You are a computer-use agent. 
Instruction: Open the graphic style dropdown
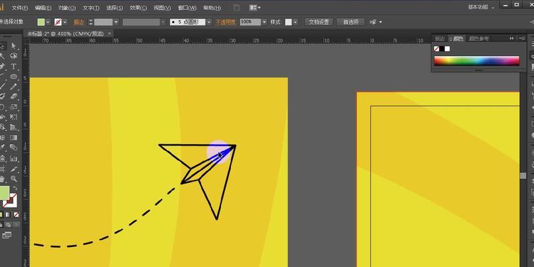pos(295,22)
